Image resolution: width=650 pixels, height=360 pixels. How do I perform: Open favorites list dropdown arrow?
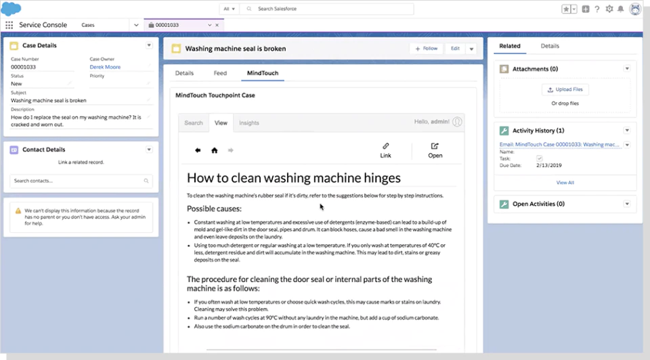574,9
